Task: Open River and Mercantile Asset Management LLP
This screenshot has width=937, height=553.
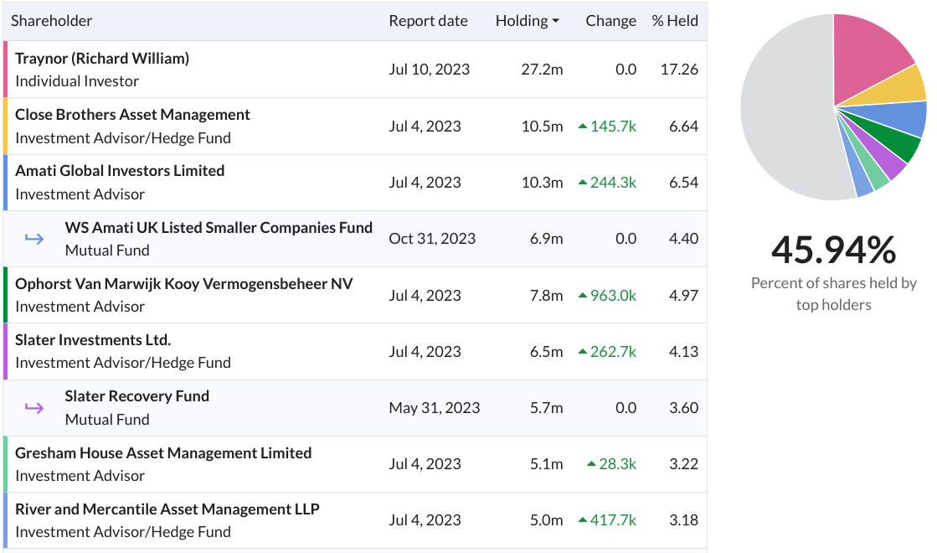Action: 167,509
